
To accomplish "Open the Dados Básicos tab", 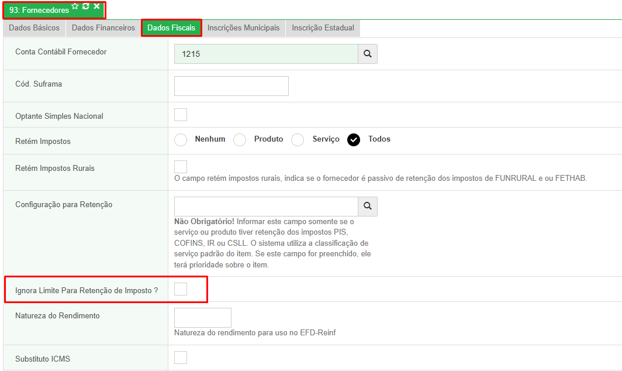I will click(x=34, y=28).
